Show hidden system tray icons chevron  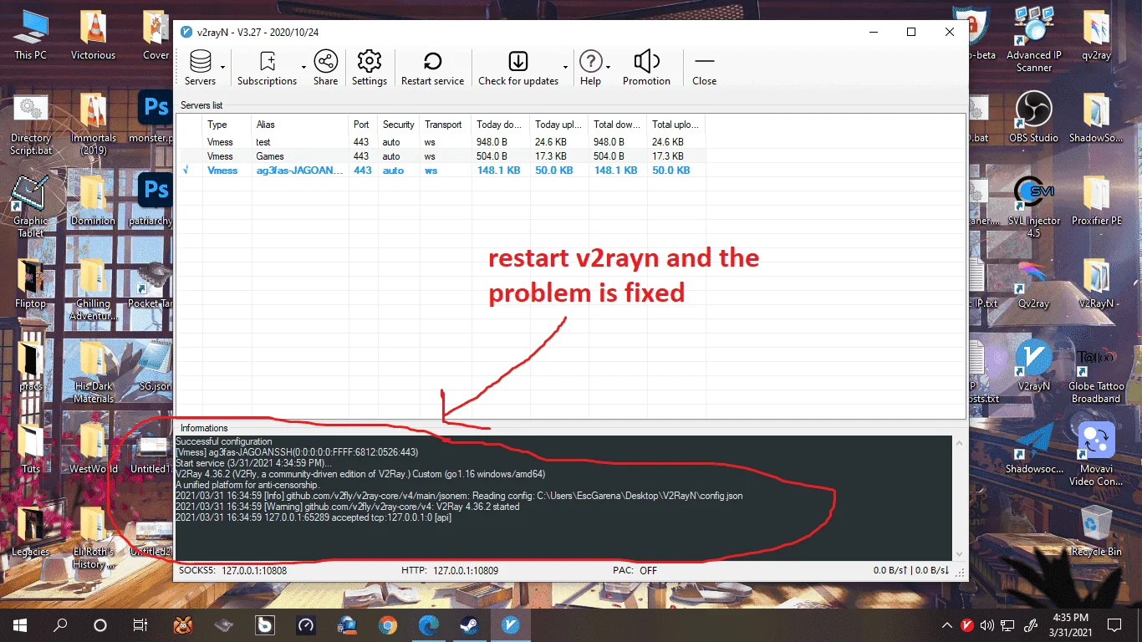(946, 624)
